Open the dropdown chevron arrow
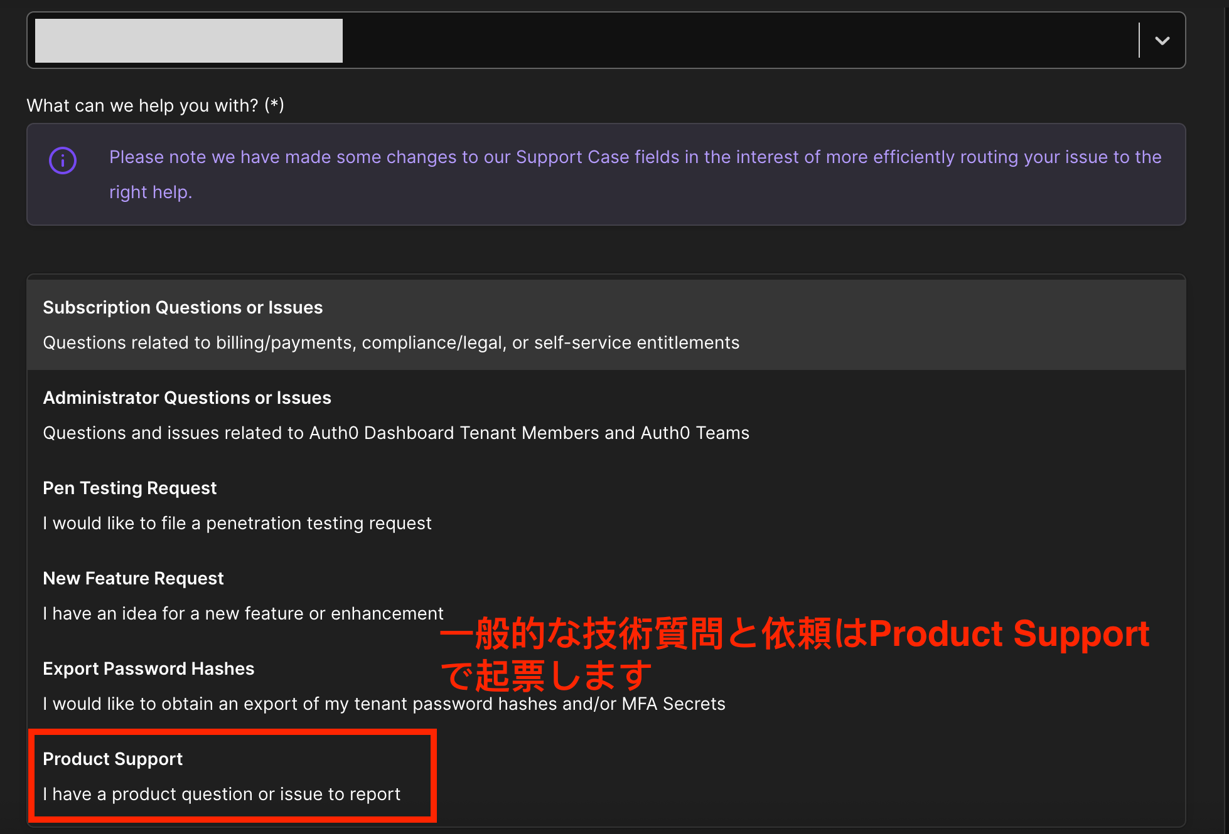 point(1162,41)
